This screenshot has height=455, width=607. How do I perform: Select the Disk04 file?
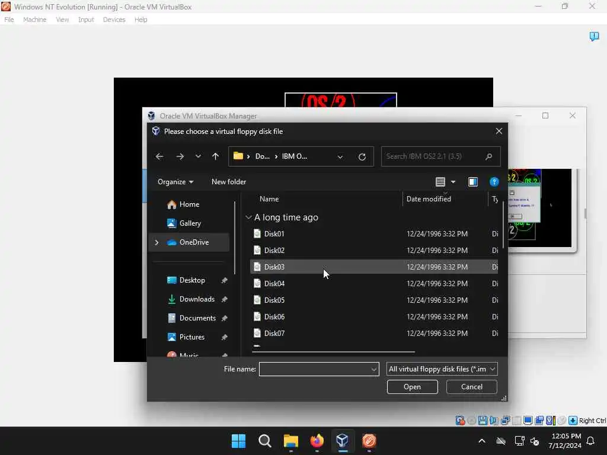(x=374, y=284)
